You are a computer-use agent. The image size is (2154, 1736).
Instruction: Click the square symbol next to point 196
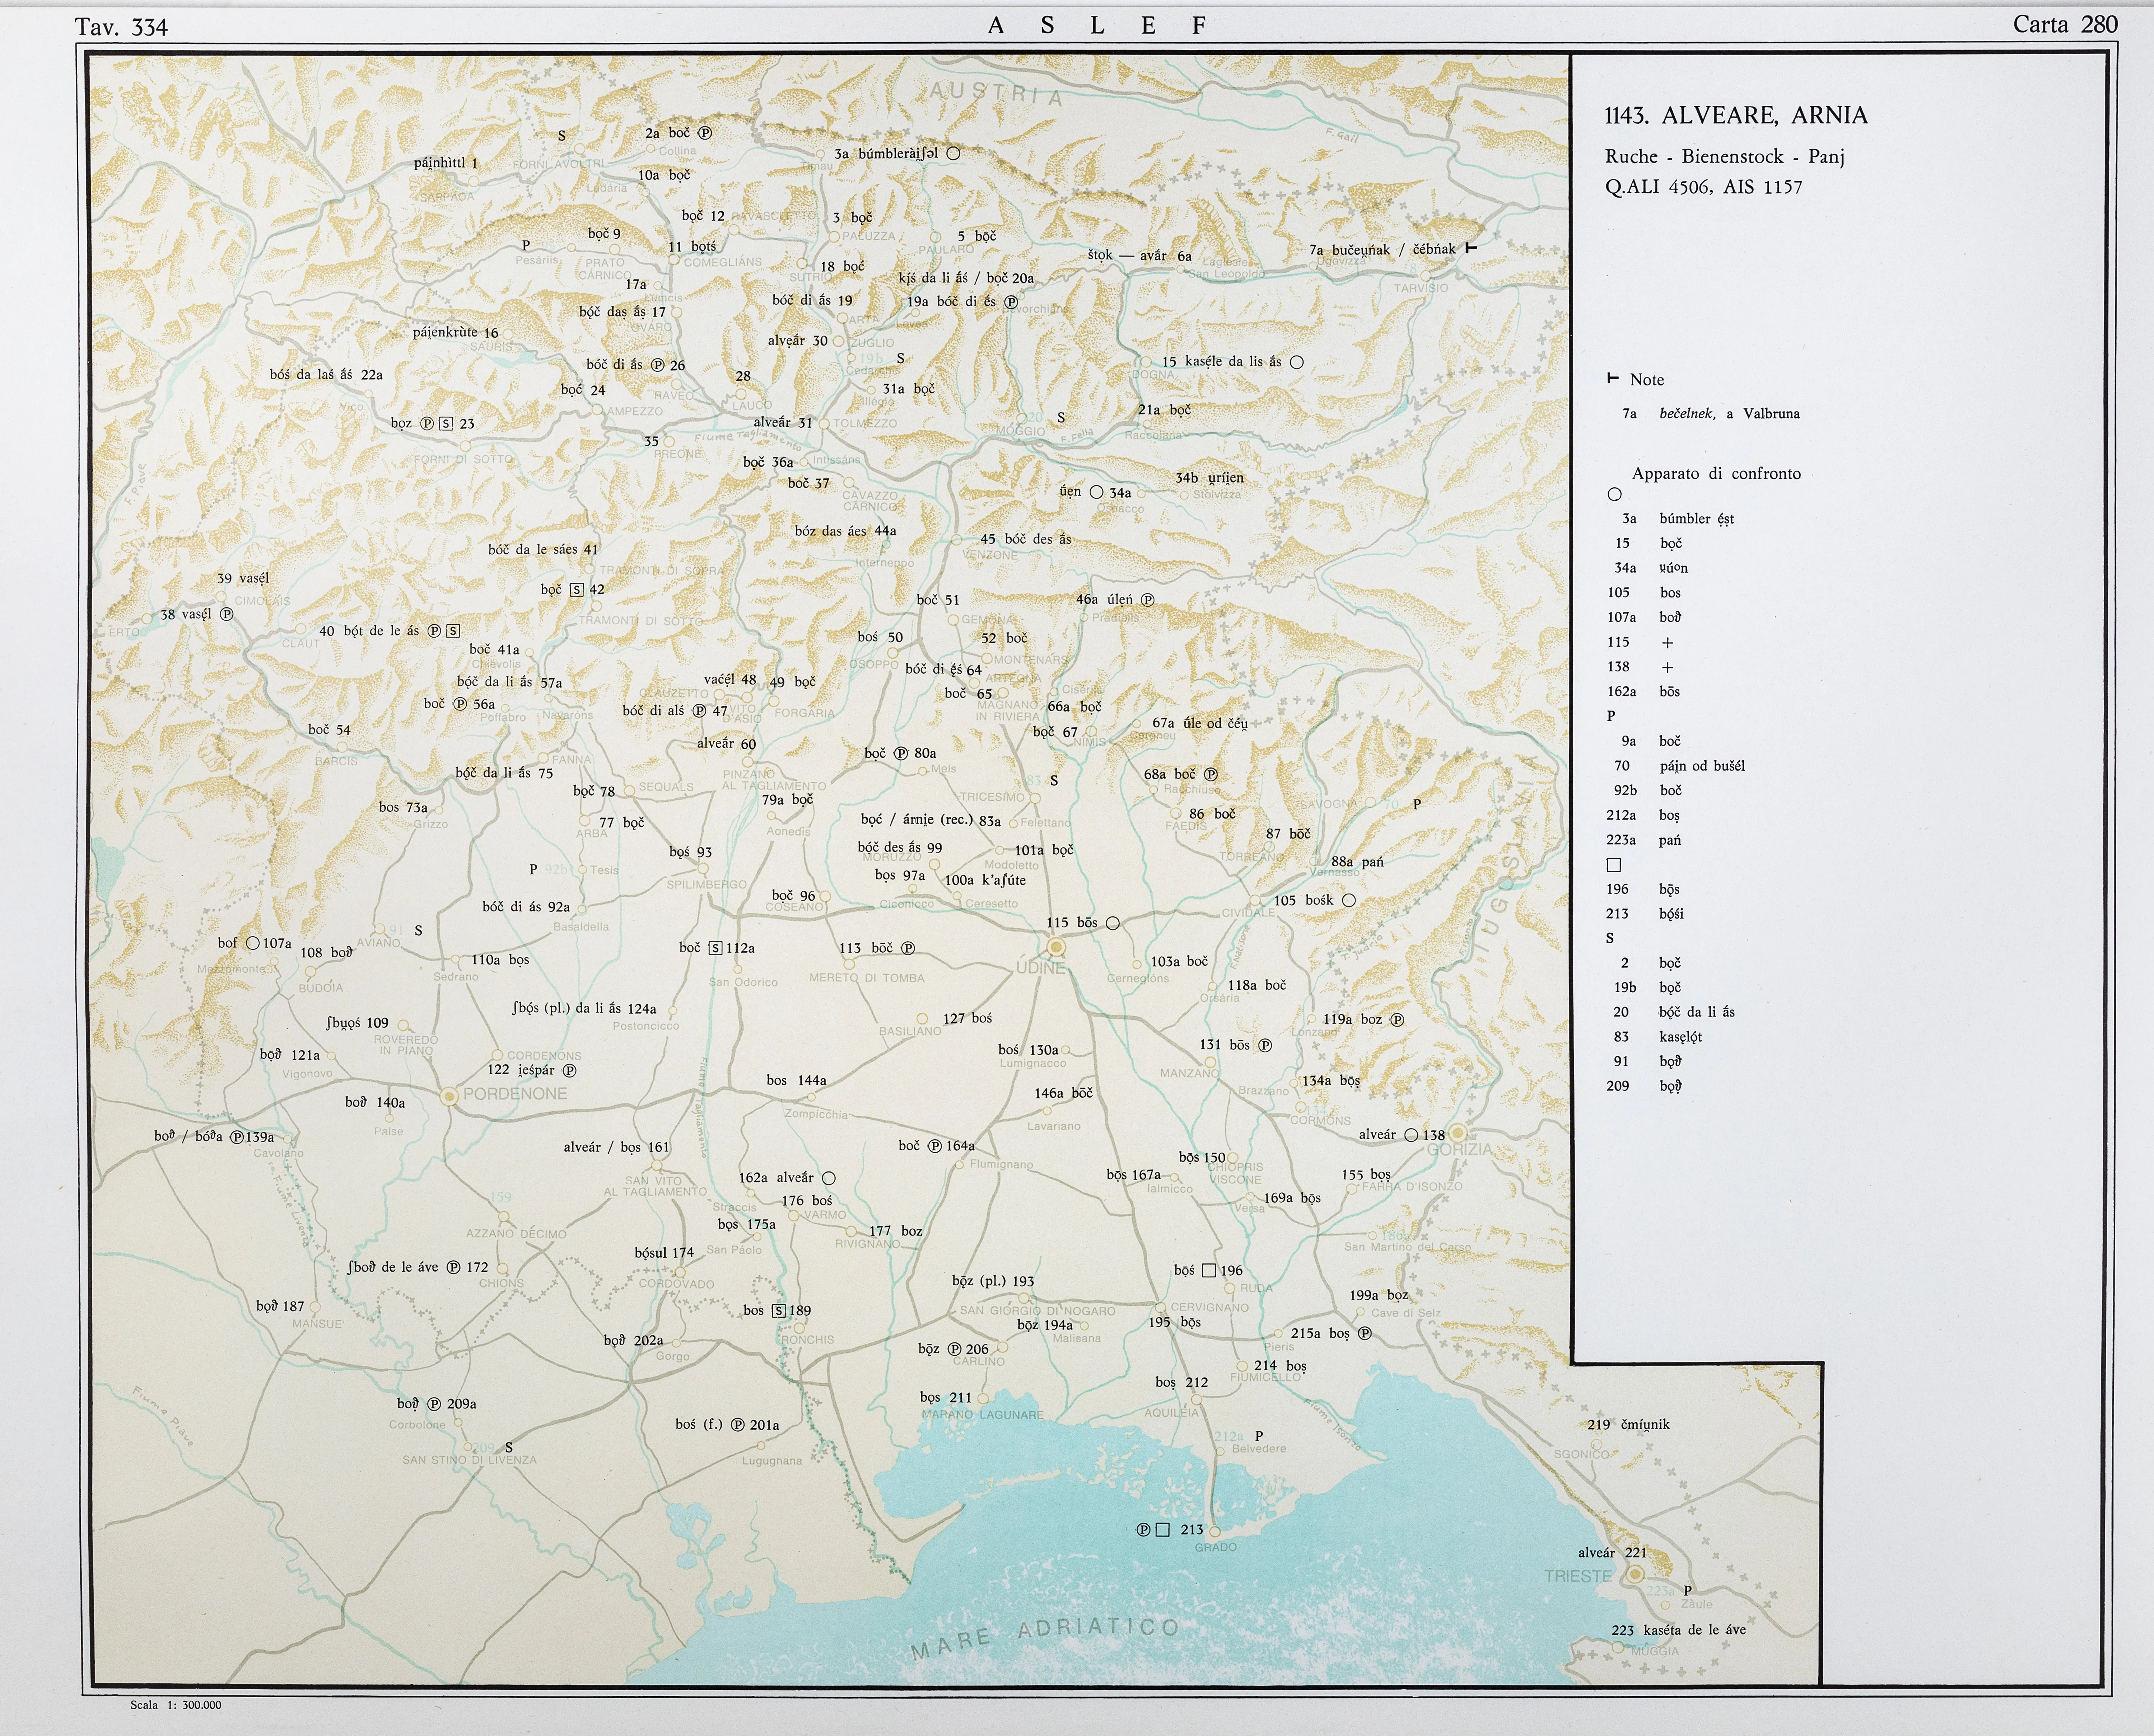click(1208, 1270)
